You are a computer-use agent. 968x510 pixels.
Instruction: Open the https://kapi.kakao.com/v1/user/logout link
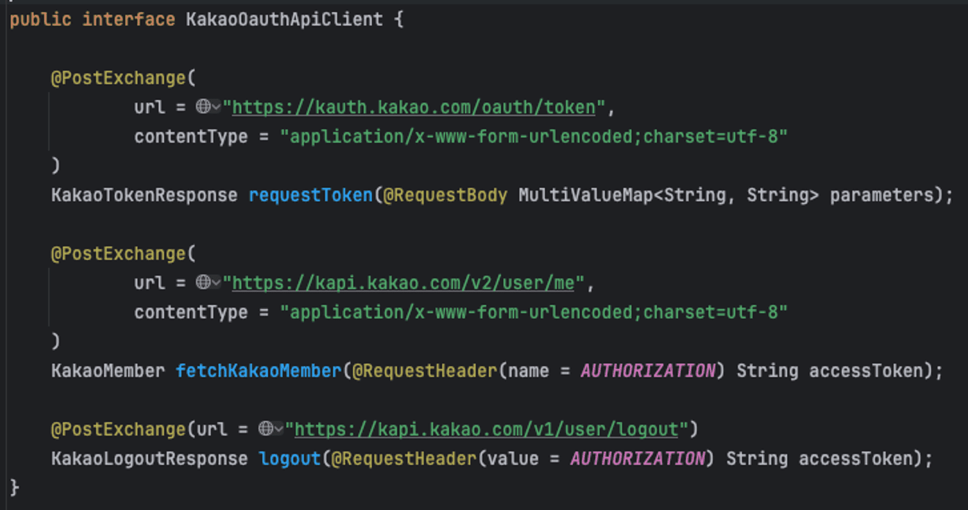[486, 429]
